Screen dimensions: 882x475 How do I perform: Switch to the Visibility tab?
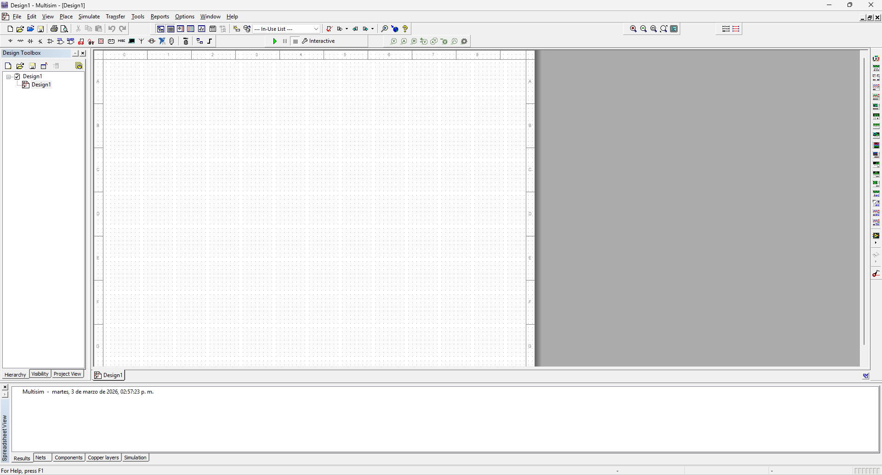pos(40,374)
